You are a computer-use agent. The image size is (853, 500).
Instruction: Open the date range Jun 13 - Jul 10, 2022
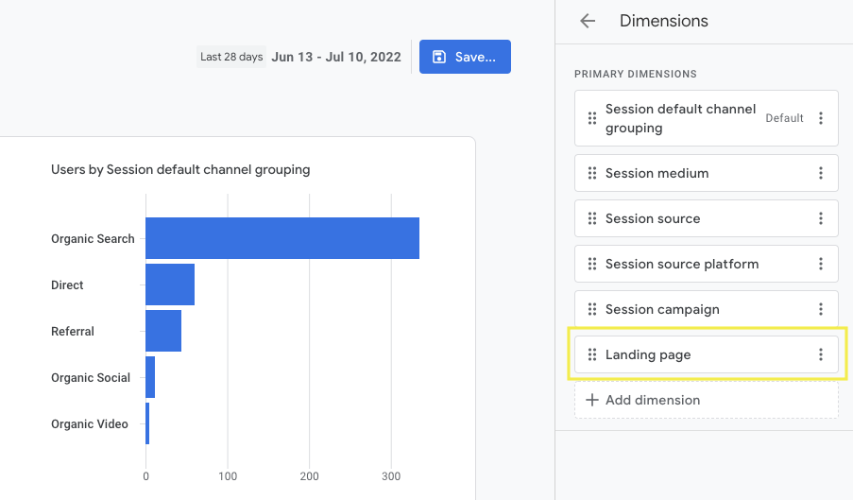pyautogui.click(x=335, y=57)
